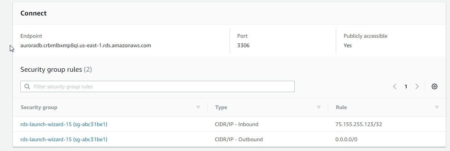Click the search magnifier icon in filter
The height and width of the screenshot is (151, 450).
point(27,86)
